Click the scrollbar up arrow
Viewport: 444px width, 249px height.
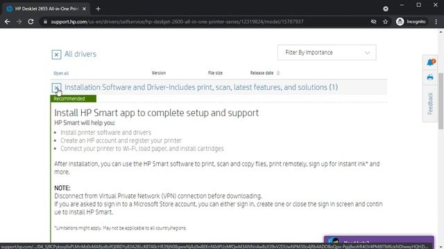[x=441, y=32]
